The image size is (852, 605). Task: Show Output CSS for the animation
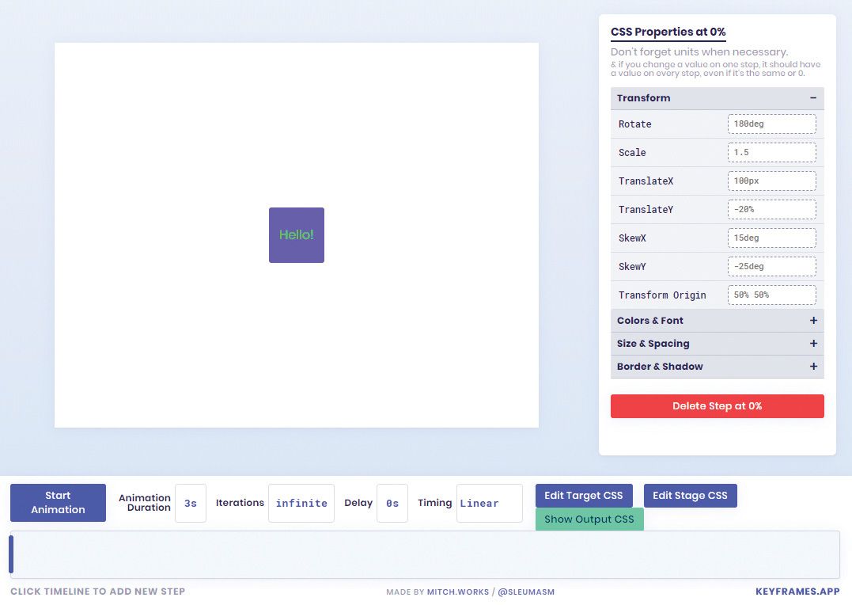click(x=589, y=519)
